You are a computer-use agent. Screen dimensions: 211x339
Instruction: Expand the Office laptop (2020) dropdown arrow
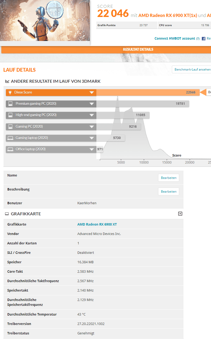91,149
